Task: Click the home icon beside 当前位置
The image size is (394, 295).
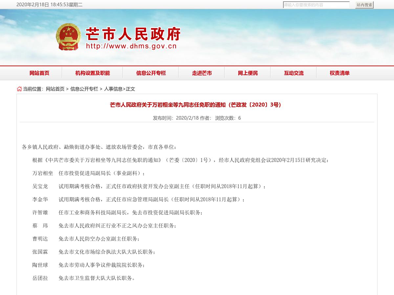Action: [19, 89]
